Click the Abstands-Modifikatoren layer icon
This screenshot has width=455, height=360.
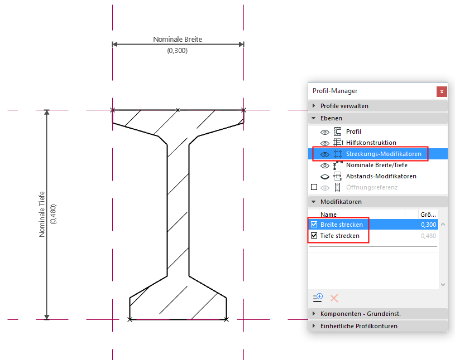pos(337,176)
